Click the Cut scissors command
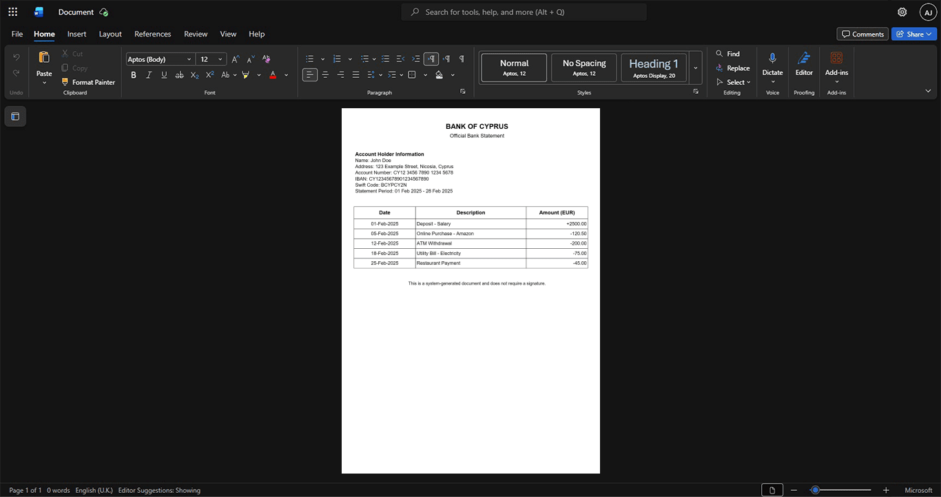 click(72, 54)
